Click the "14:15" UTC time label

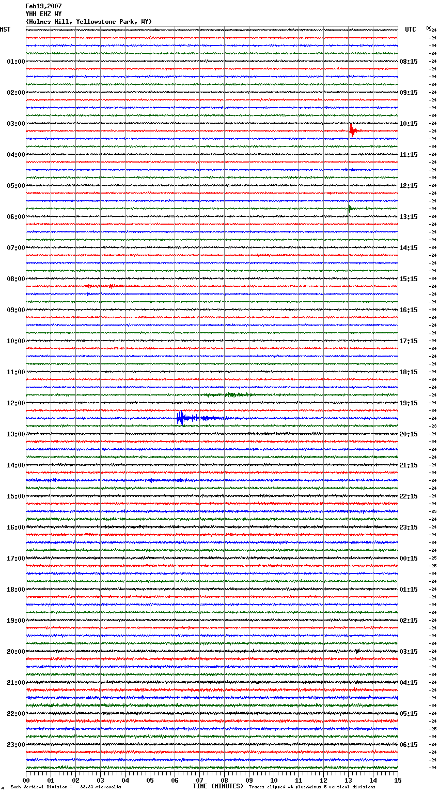pos(409,248)
